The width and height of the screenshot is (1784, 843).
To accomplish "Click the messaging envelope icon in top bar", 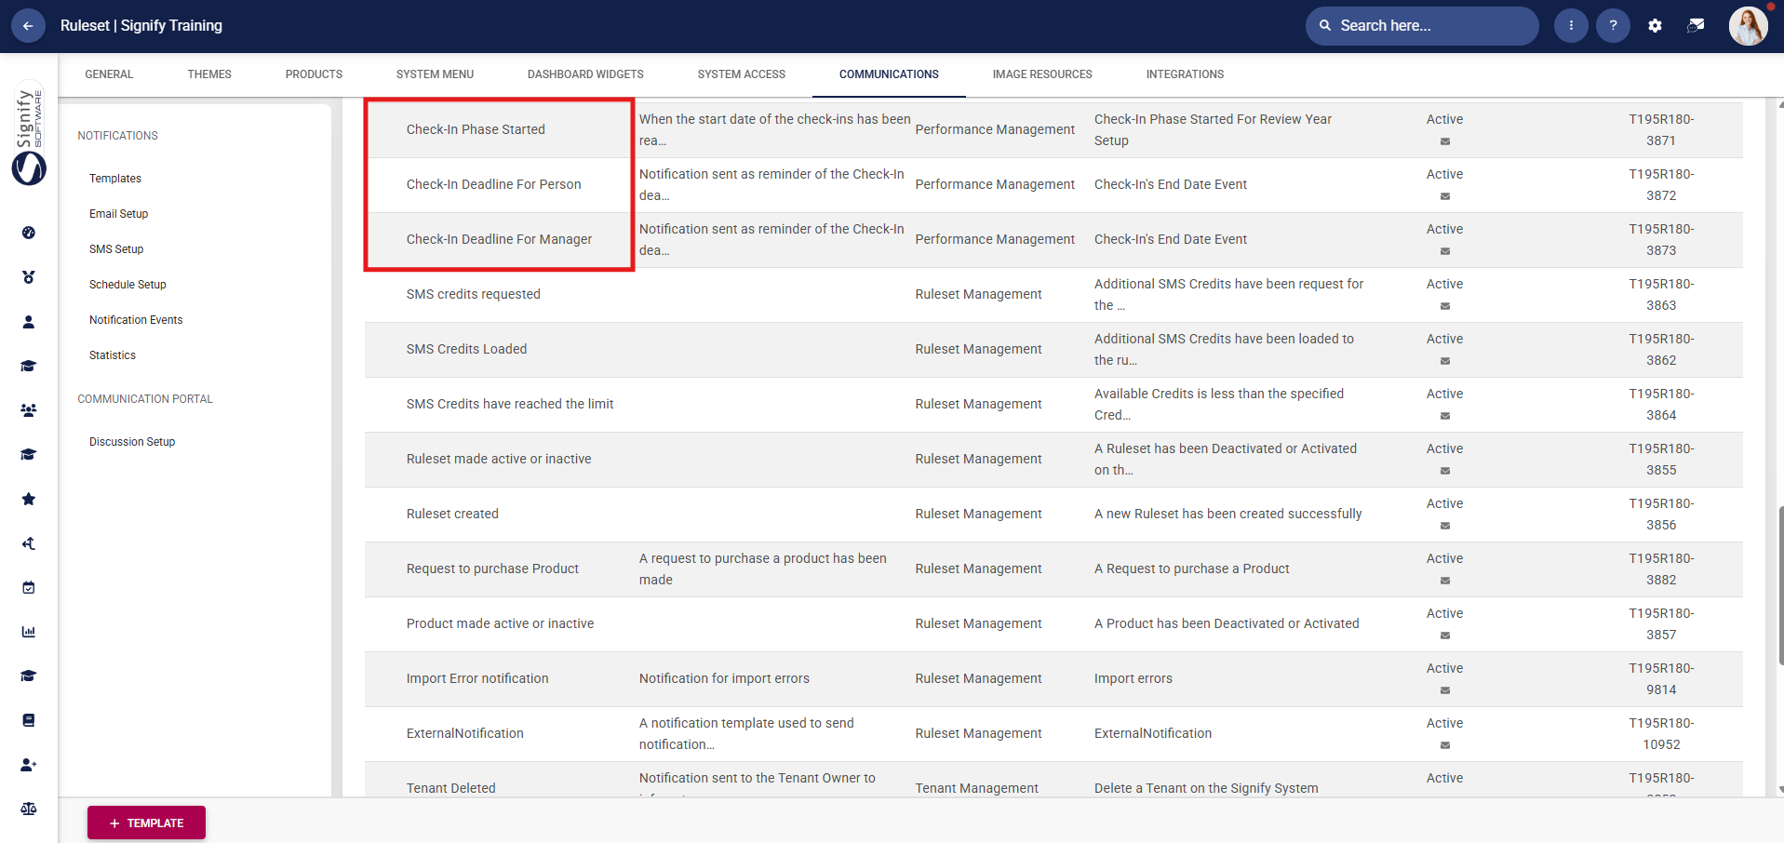I will coord(1696,25).
